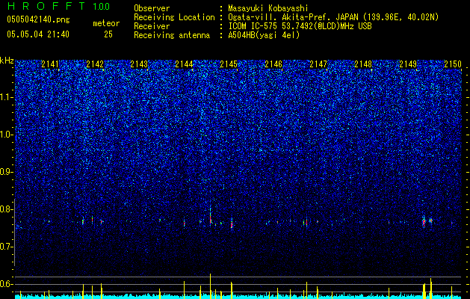Viewport: 470px width, 299px height.
Task: Click the 0.8 kHz axis label
Action: 7,209
